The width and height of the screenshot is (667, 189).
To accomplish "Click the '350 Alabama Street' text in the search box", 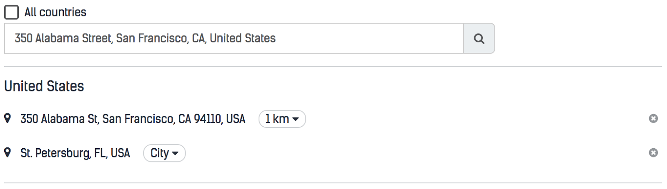I will point(63,38).
